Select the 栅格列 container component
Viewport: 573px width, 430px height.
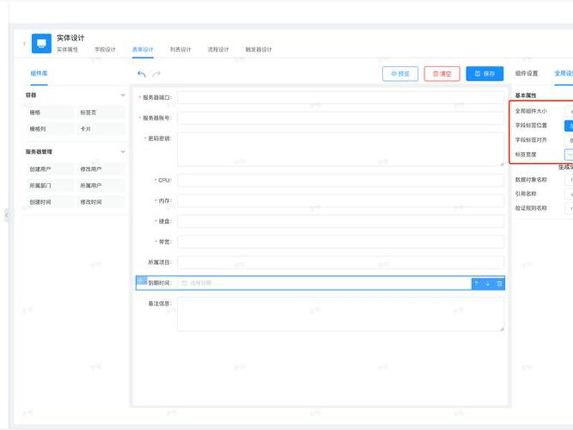tap(49, 129)
